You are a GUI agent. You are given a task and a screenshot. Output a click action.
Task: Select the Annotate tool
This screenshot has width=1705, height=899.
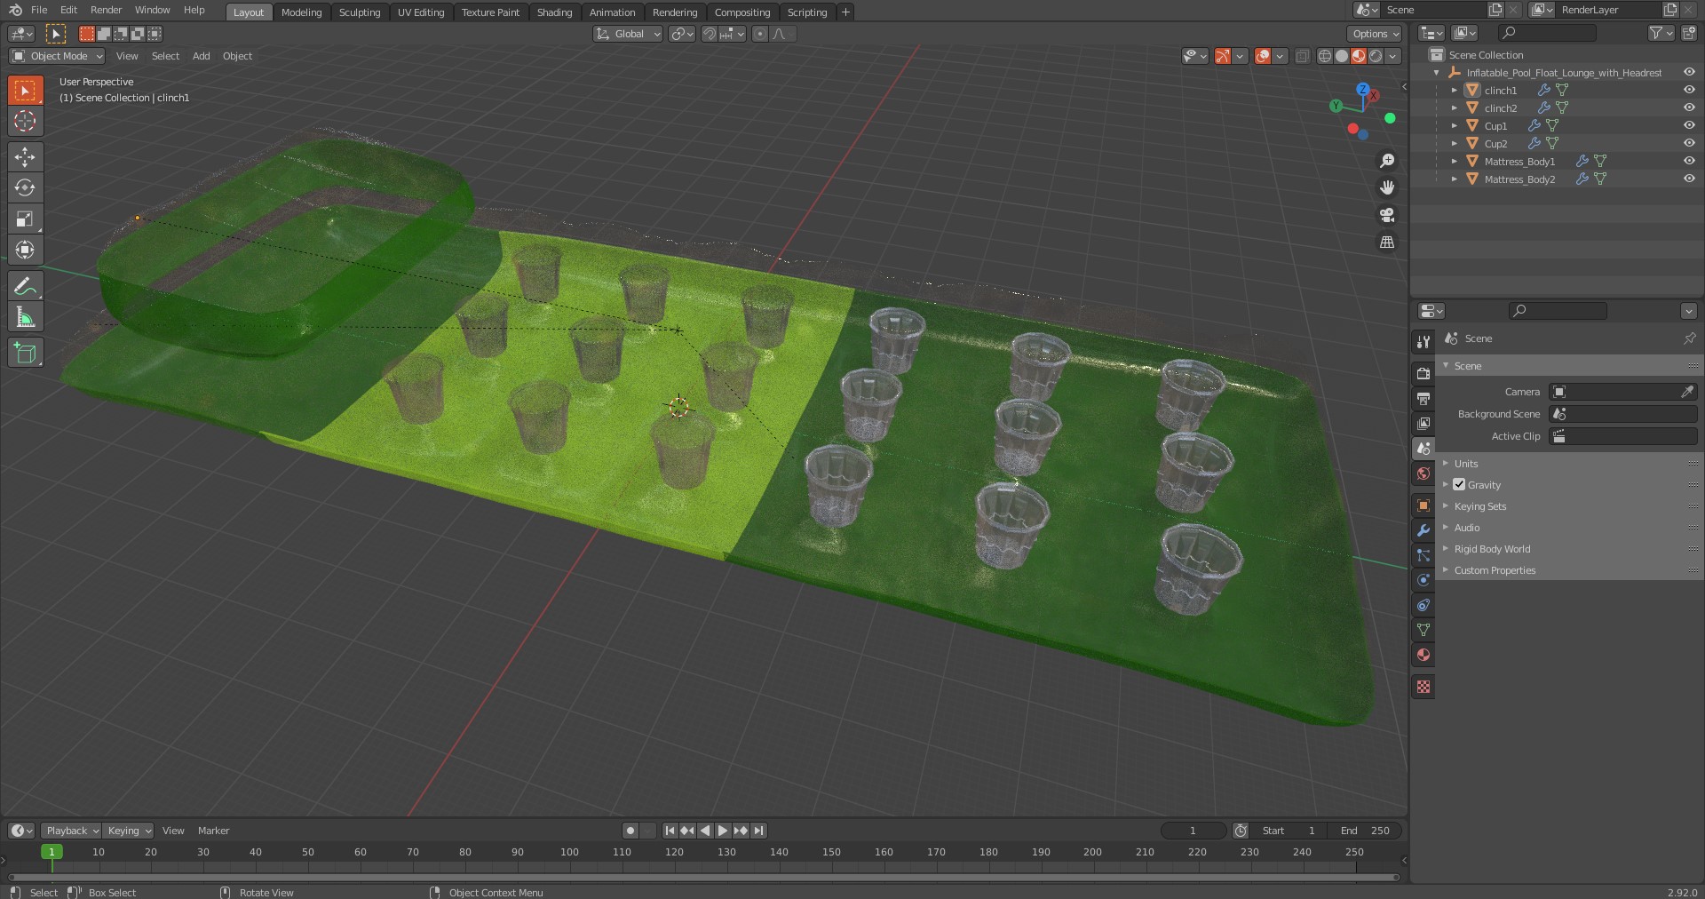tap(25, 286)
